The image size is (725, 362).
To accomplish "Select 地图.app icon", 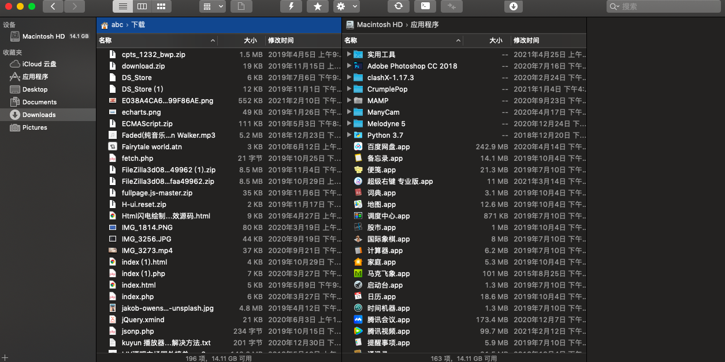I will pyautogui.click(x=358, y=204).
